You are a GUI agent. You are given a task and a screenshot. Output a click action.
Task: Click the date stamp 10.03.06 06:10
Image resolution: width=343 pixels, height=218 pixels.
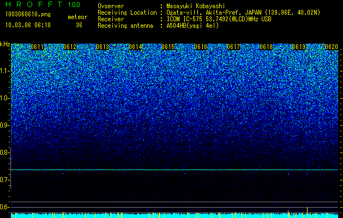28,25
